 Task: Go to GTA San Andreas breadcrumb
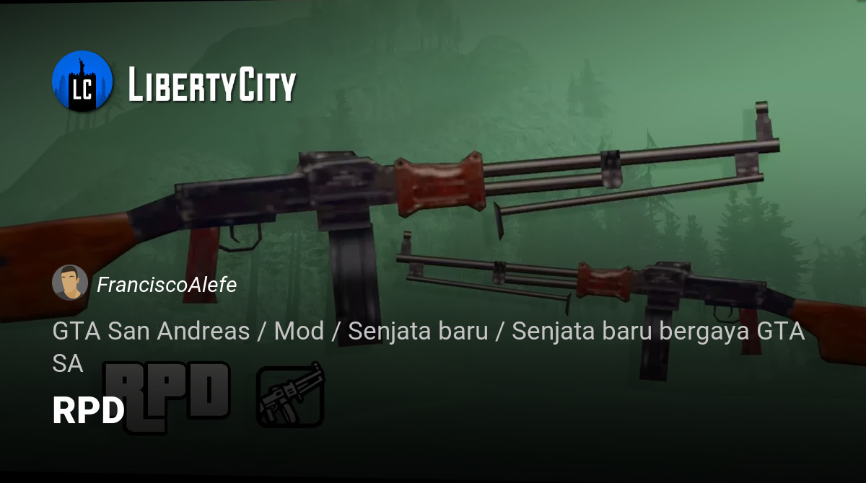tap(151, 332)
